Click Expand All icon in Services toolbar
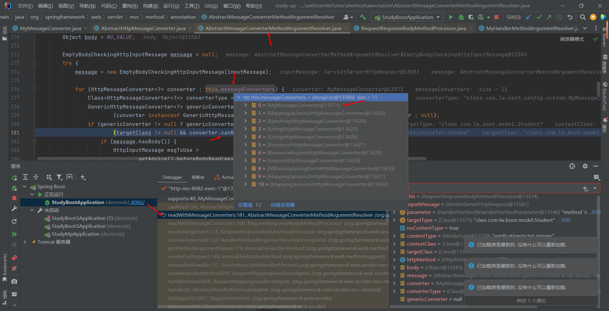Viewport: 609px width, 311px height. 25,177
